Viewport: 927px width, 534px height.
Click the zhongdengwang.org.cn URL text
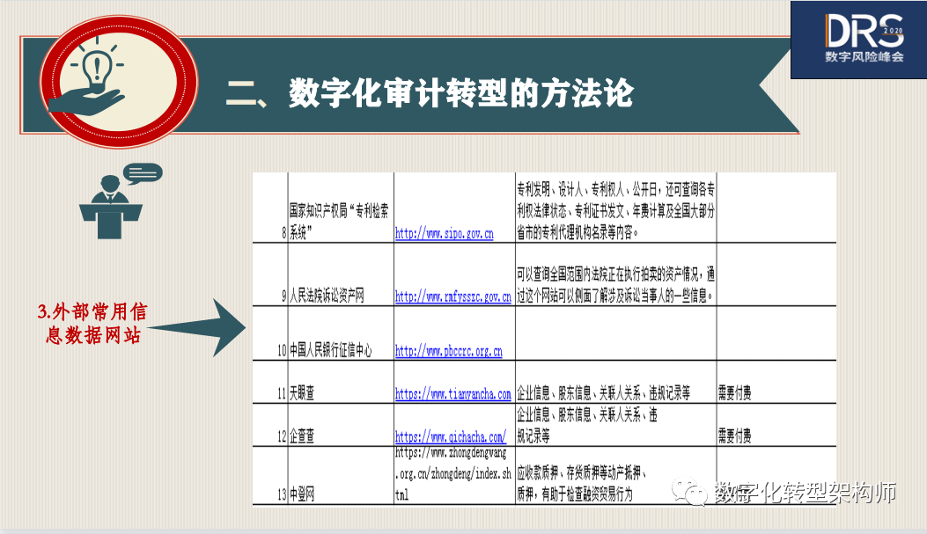coord(452,474)
